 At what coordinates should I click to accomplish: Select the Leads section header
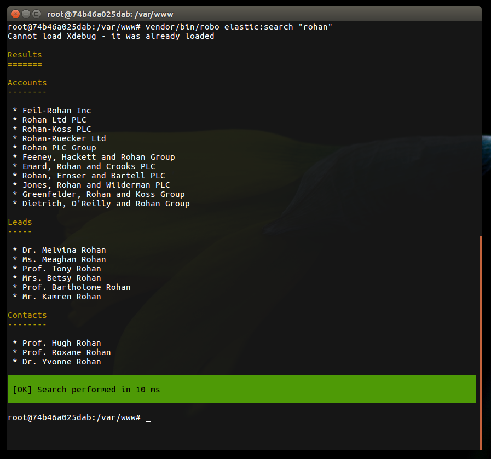click(x=20, y=222)
